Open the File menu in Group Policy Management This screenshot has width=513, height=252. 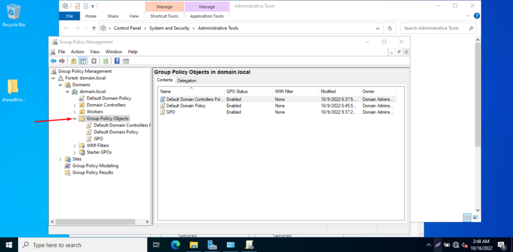pyautogui.click(x=62, y=52)
